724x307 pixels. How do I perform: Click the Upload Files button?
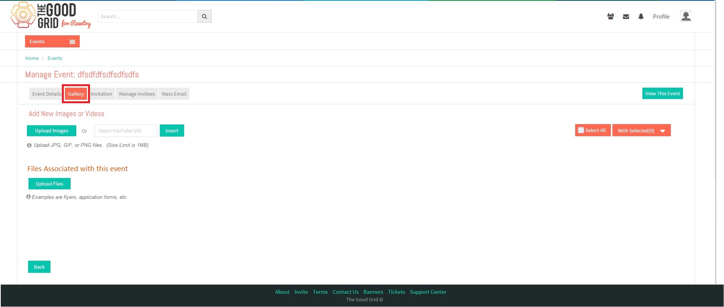[x=49, y=184]
